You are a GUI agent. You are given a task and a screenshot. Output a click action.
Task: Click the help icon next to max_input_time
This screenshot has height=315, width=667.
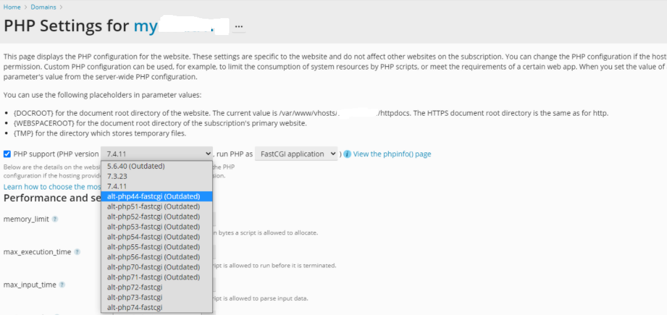coord(62,285)
